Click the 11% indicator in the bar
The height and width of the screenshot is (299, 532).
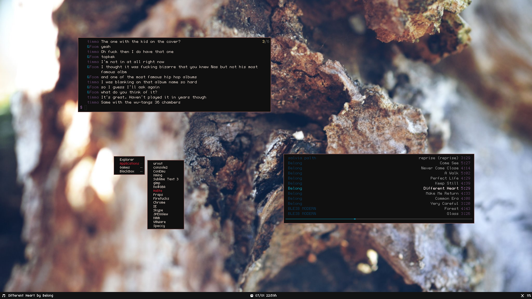(x=528, y=295)
